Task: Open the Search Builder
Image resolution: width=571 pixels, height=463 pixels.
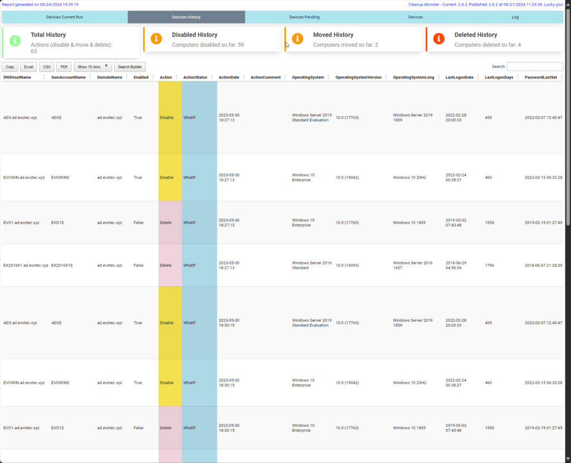Action: pyautogui.click(x=129, y=66)
